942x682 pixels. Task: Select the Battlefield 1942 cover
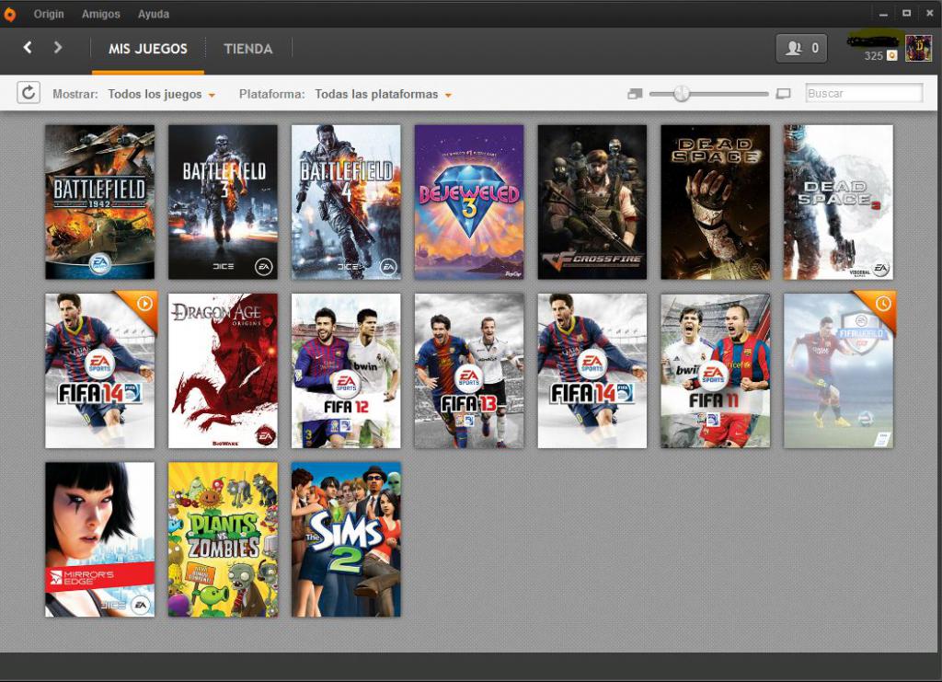[99, 202]
